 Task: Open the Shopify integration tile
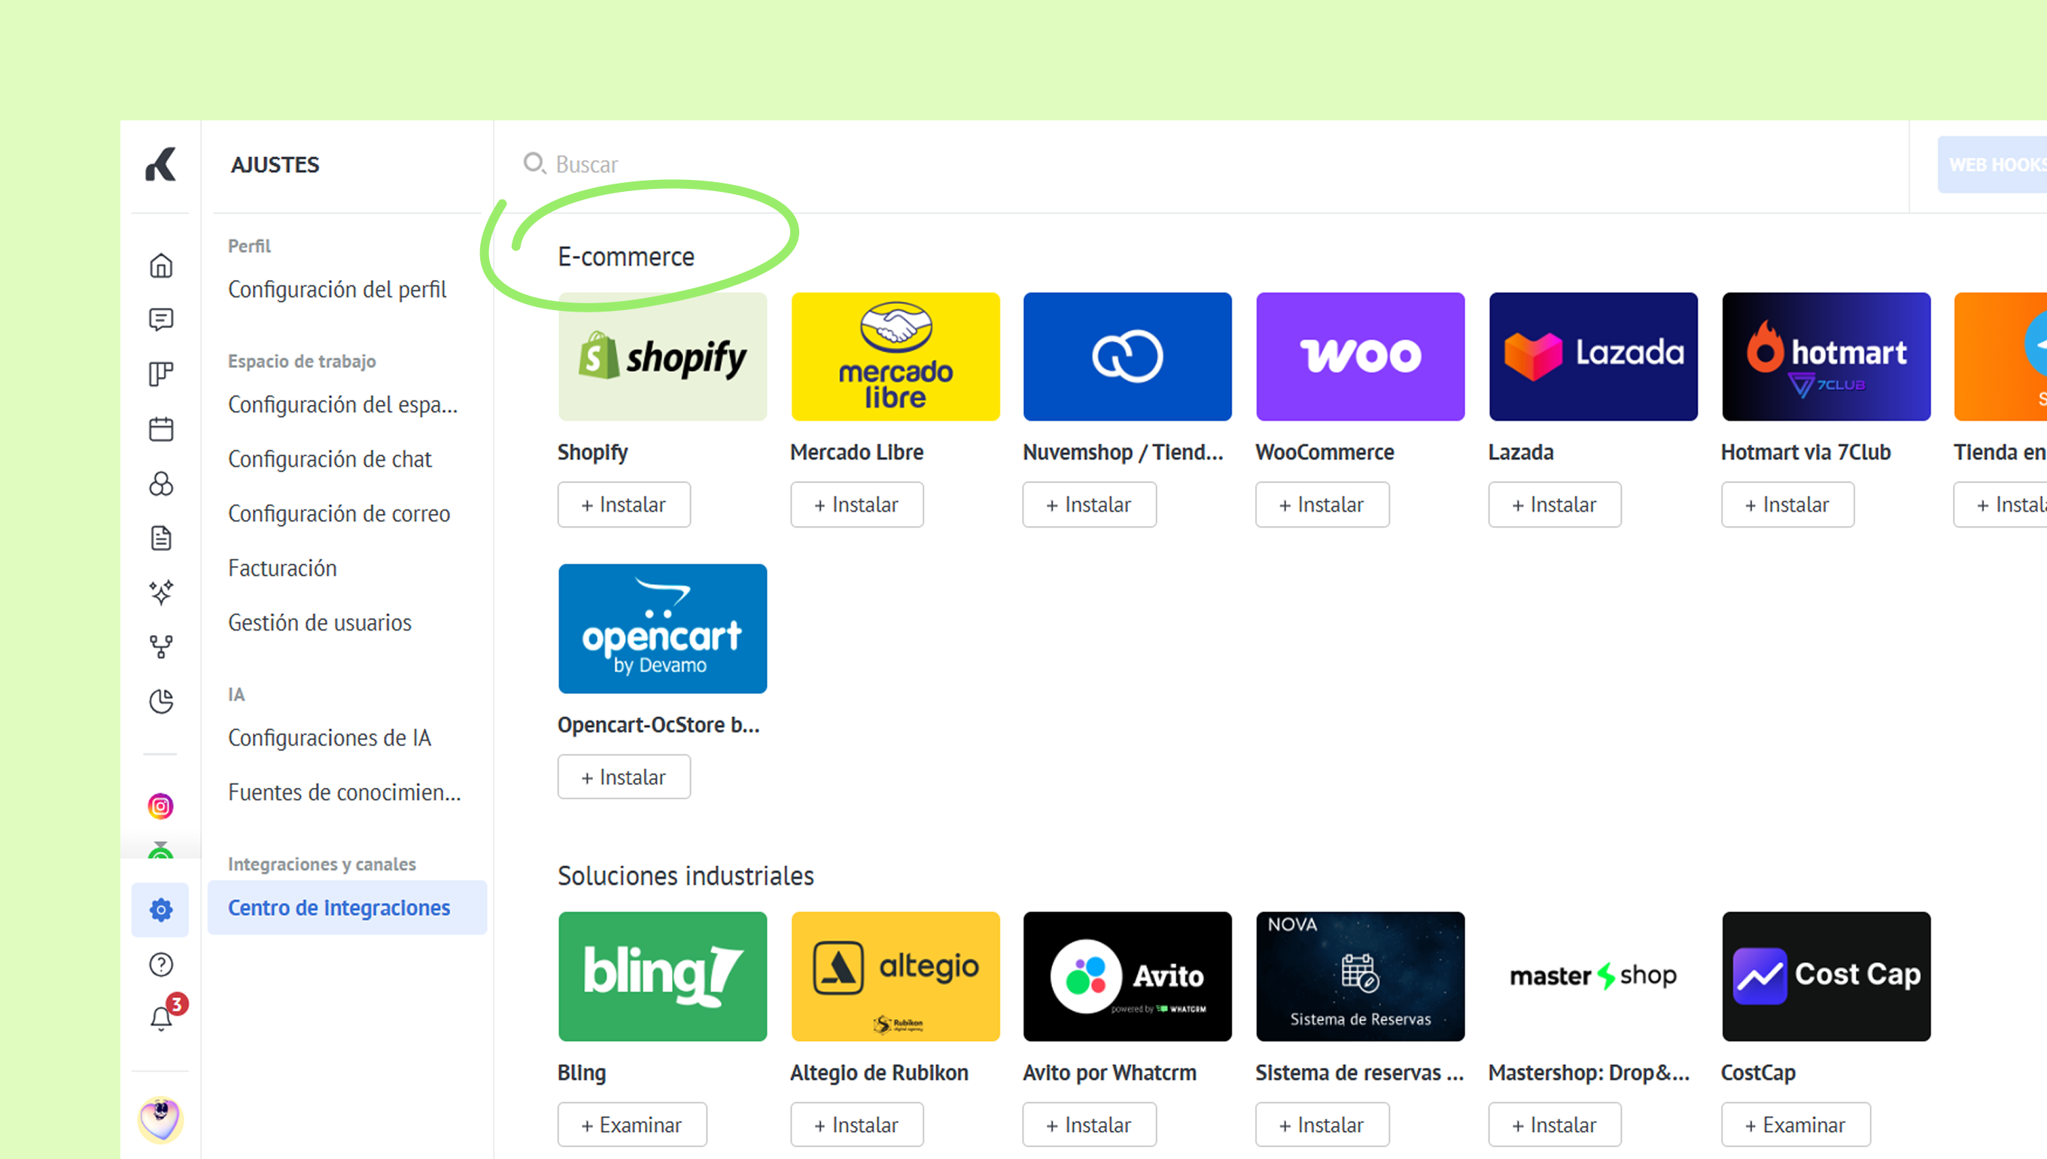pyautogui.click(x=662, y=357)
